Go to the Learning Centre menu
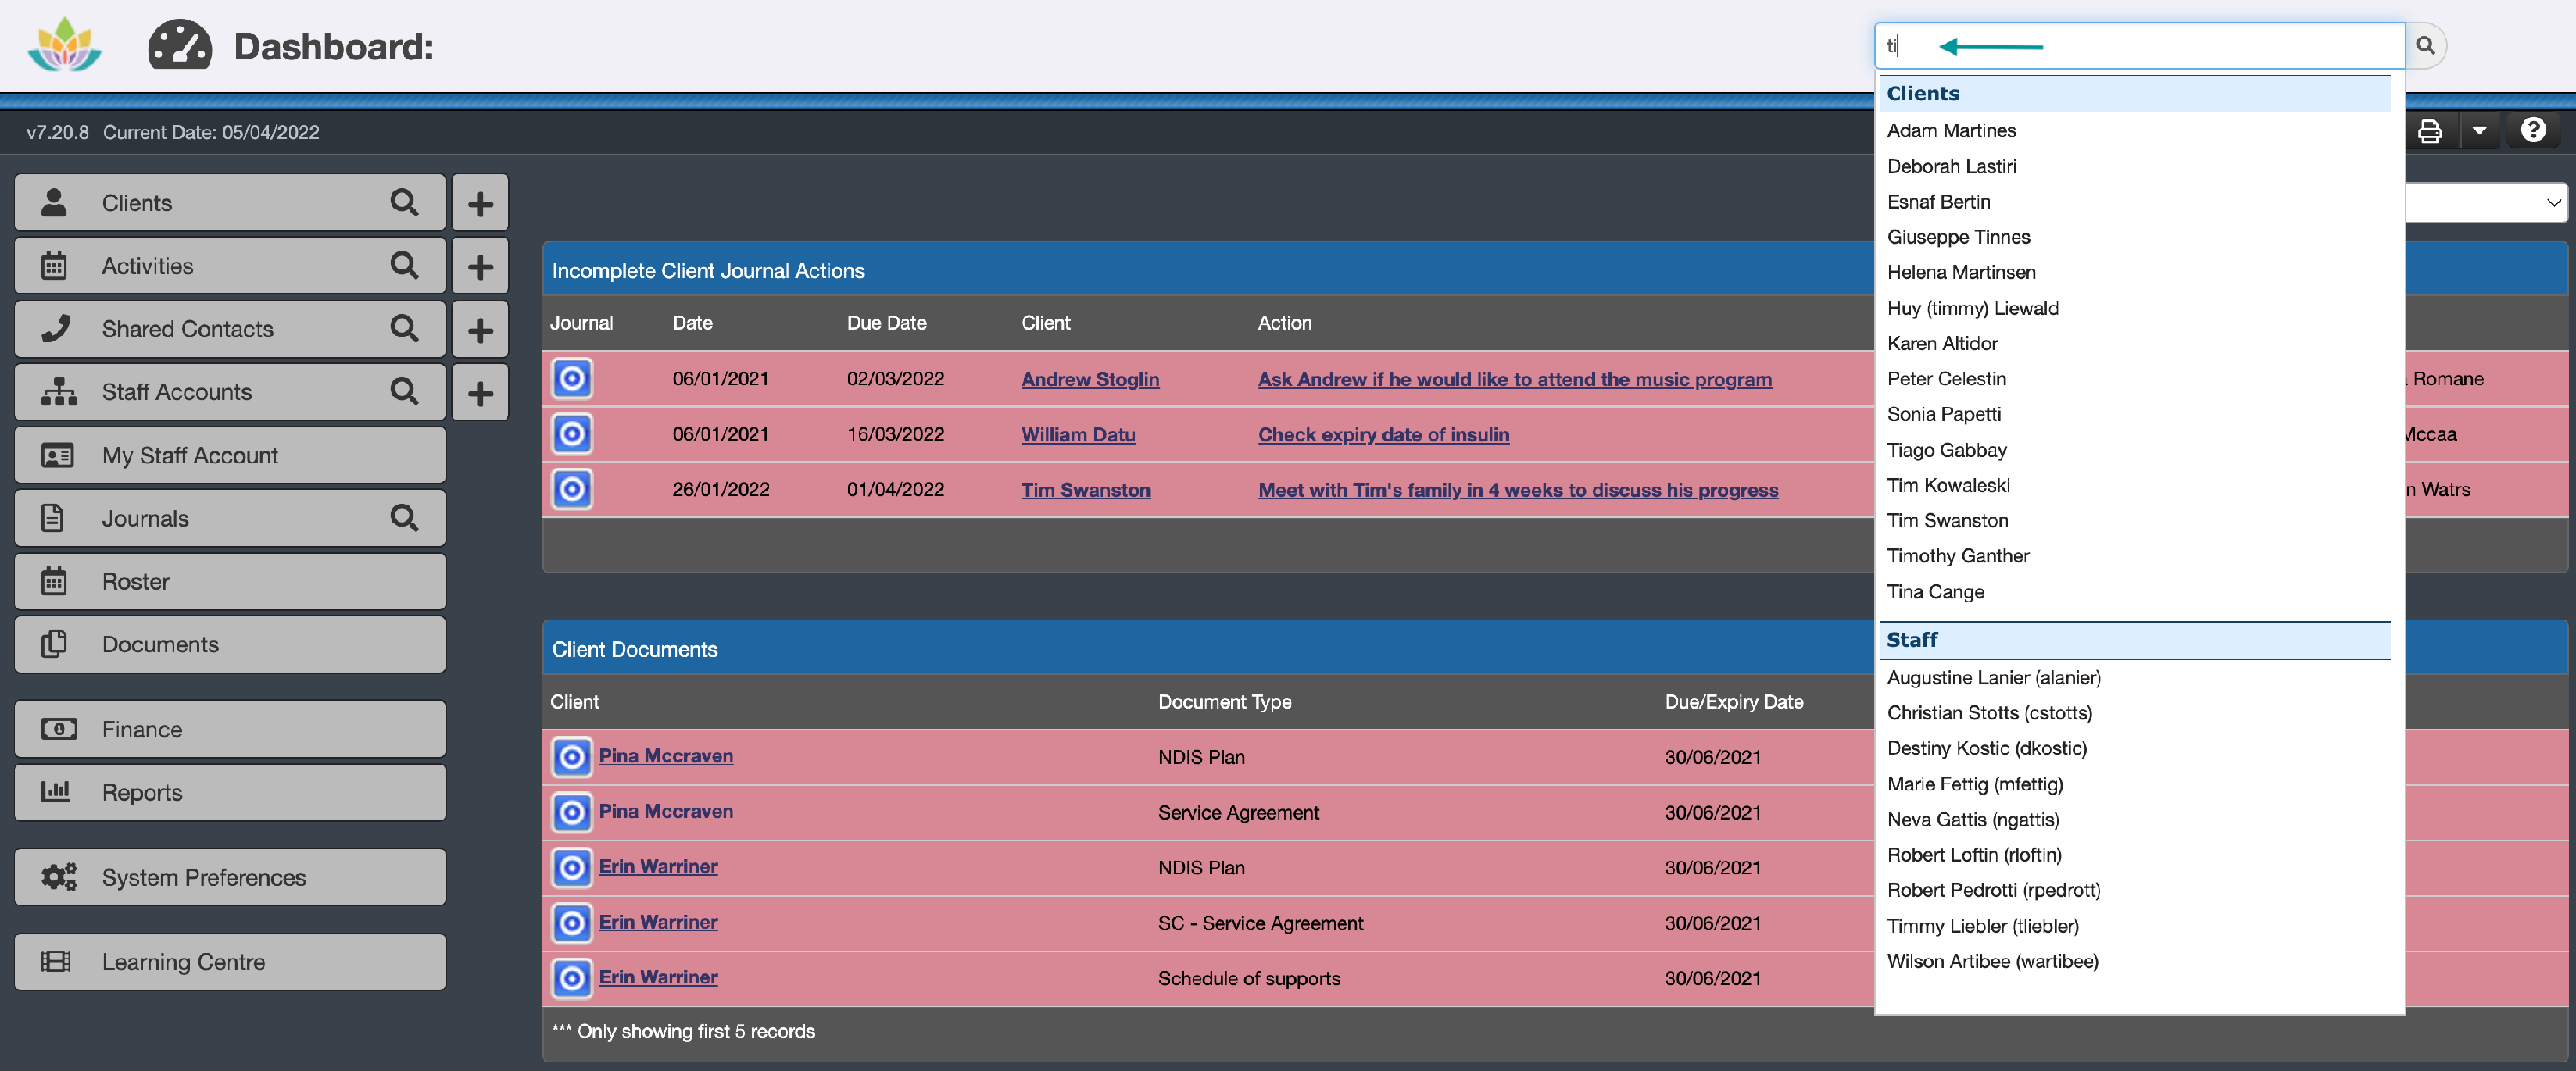The image size is (2576, 1071). click(x=230, y=962)
